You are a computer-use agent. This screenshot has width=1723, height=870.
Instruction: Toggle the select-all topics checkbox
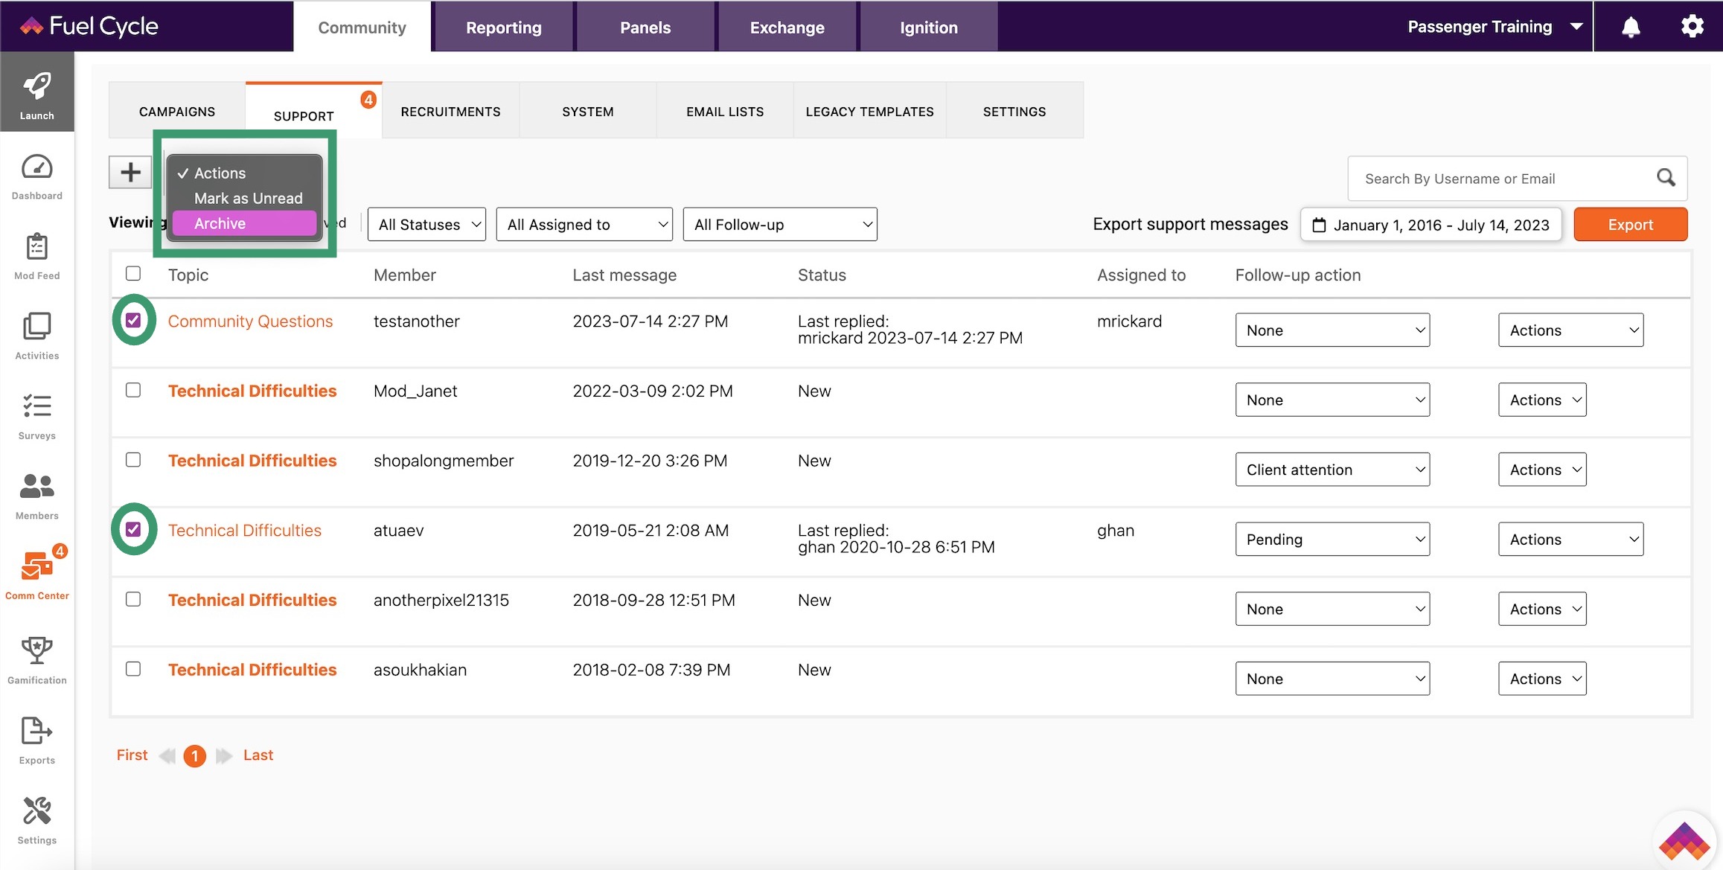point(133,273)
